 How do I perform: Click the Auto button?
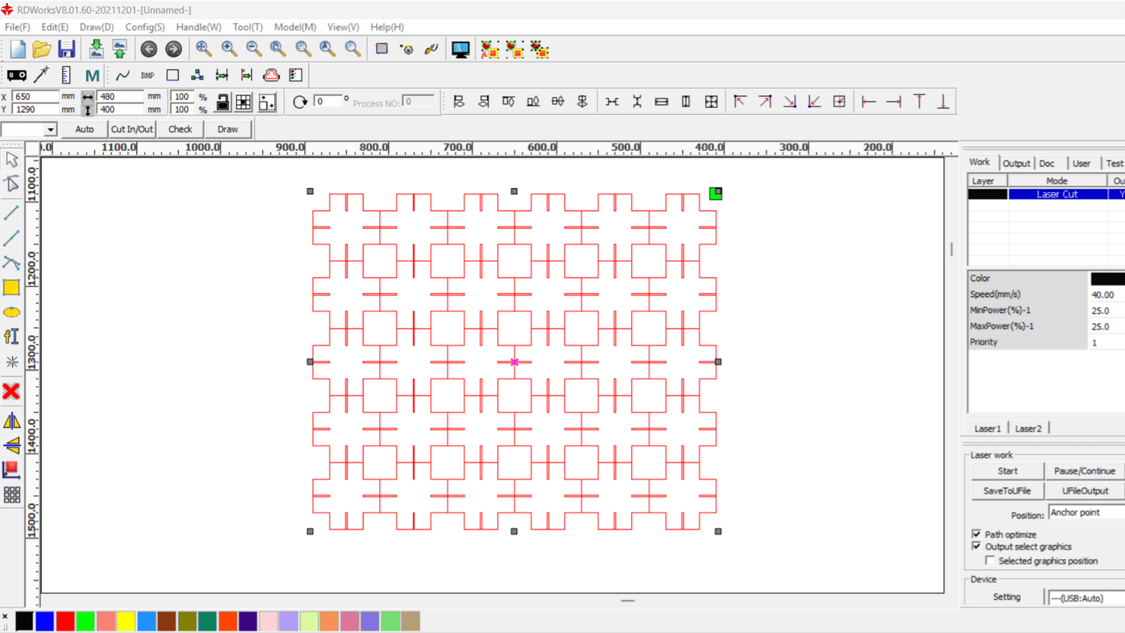pyautogui.click(x=85, y=130)
